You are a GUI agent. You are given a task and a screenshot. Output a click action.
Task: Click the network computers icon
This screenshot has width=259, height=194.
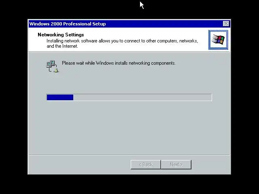(x=53, y=66)
